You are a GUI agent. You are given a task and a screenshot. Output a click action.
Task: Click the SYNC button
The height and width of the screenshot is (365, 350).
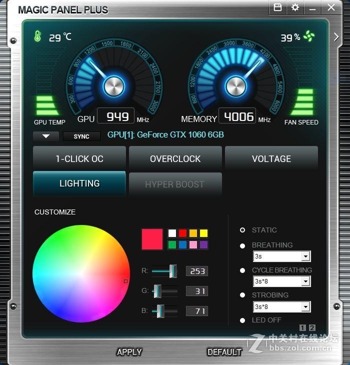click(x=81, y=136)
